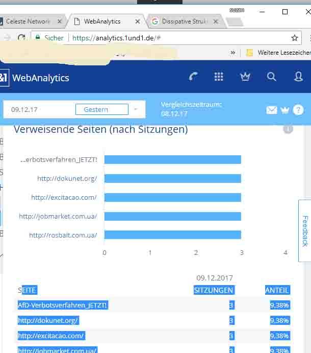Click the secure padlock icon
Viewport: 311px width, 353px height.
pos(38,37)
